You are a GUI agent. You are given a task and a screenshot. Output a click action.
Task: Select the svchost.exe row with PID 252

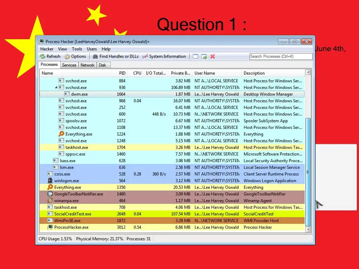[x=172, y=107]
